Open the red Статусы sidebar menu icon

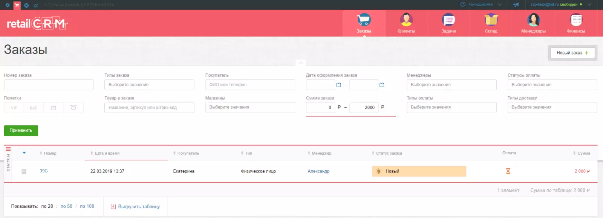pos(8,149)
